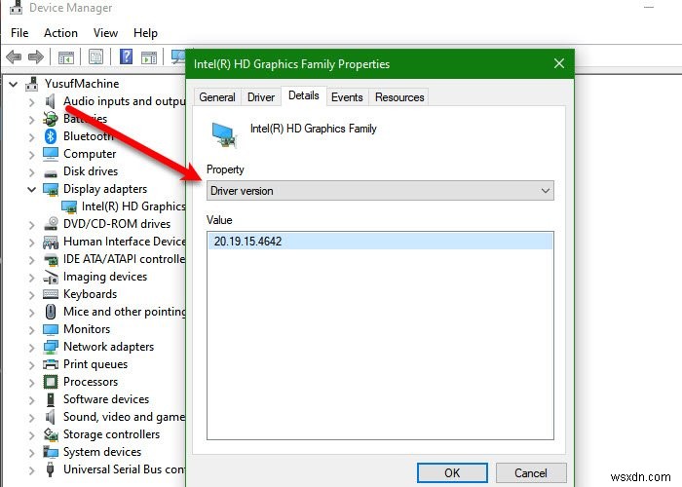Click the Disk drives icon
This screenshot has height=487, width=682.
click(51, 172)
